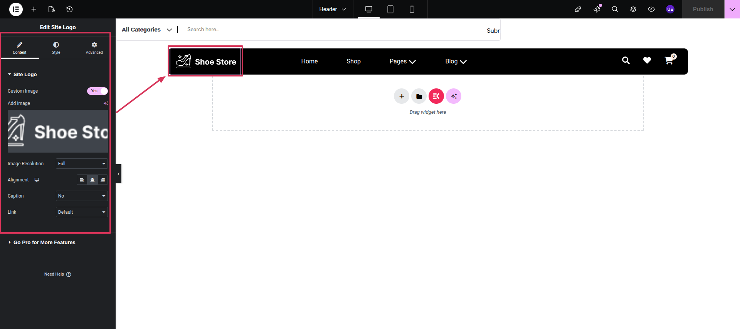Image resolution: width=740 pixels, height=329 pixels.
Task: Click the heart wishlist icon
Action: 647,60
